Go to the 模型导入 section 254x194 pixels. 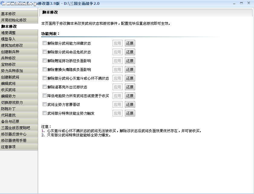[x=19, y=39]
